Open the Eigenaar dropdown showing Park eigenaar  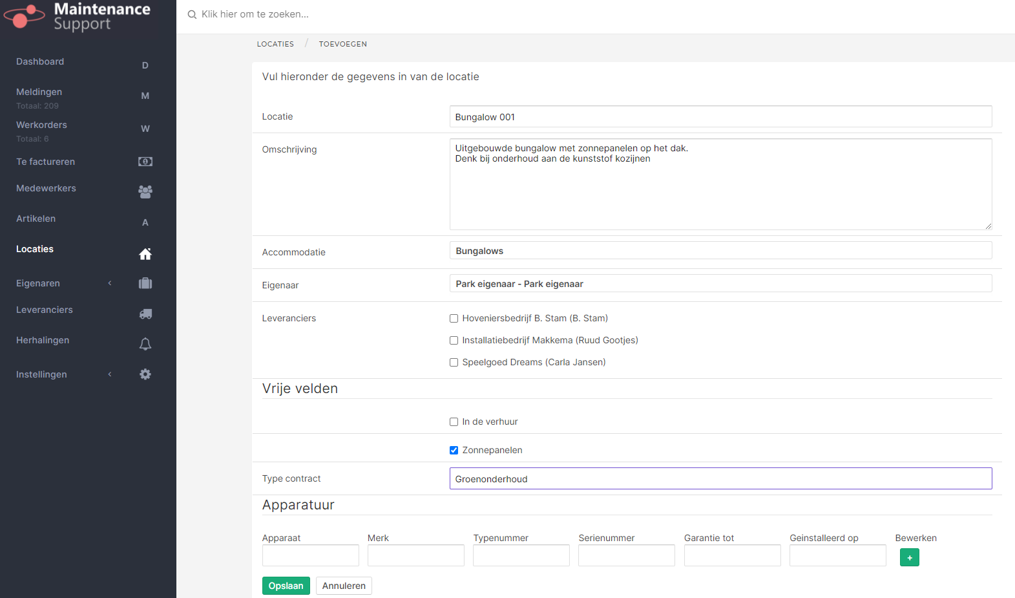720,284
